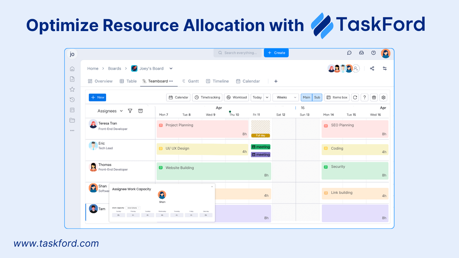Open Favorites star icon in sidebar
Screen dimensions: 459x258
pyautogui.click(x=72, y=89)
